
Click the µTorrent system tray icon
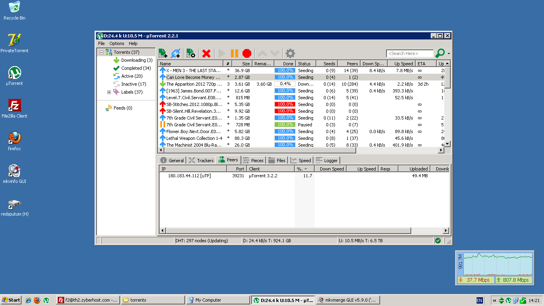click(x=509, y=300)
